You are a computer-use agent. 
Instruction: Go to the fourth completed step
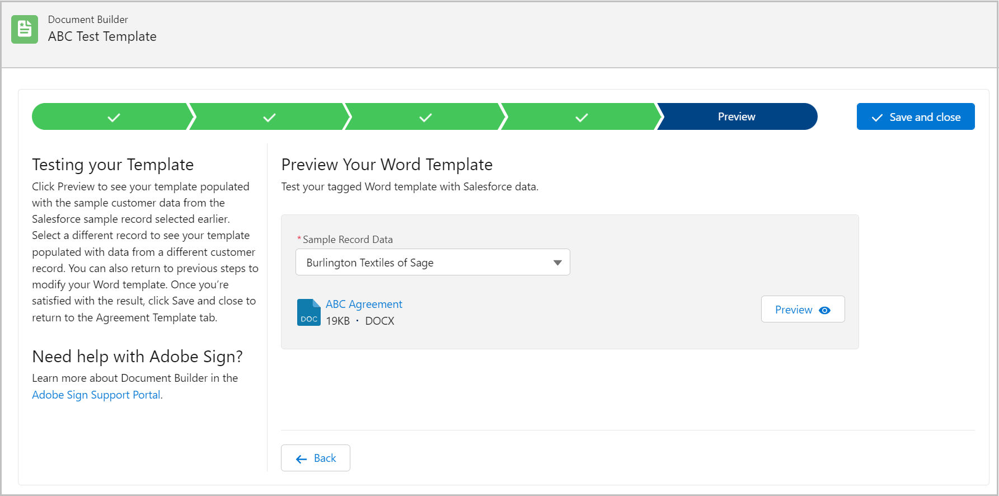581,116
